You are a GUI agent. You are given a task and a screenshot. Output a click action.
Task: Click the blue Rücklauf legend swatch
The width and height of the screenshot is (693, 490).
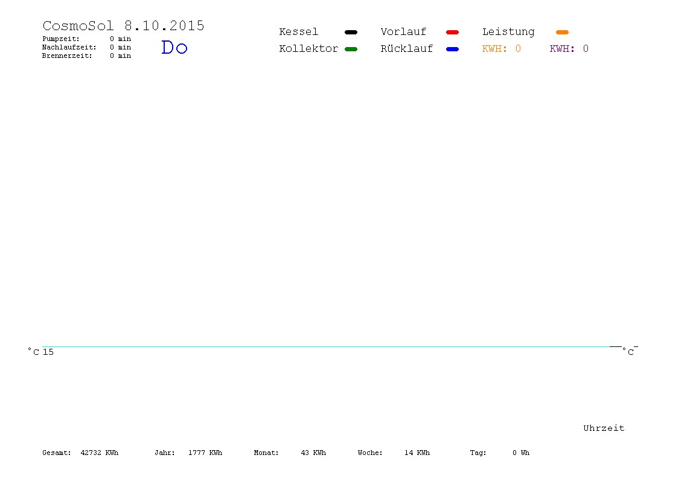(x=453, y=49)
